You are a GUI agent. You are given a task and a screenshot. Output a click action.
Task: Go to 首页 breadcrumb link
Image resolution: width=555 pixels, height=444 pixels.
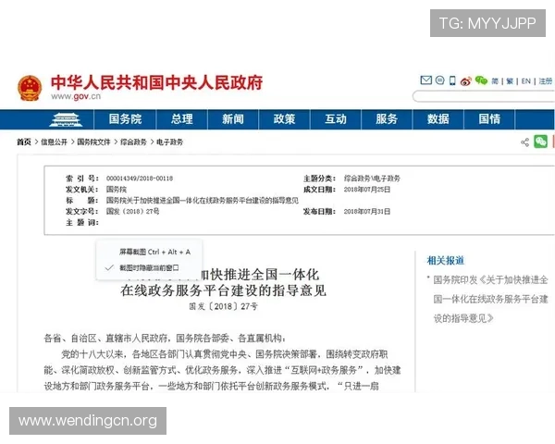pos(24,142)
